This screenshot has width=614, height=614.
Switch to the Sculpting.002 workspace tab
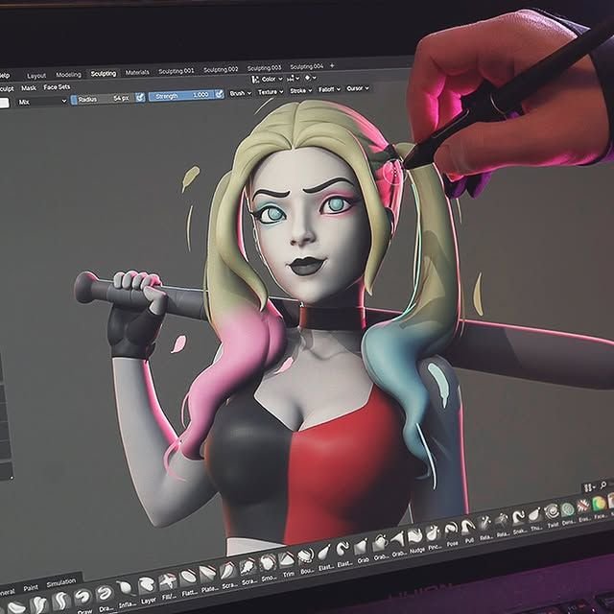pos(221,69)
